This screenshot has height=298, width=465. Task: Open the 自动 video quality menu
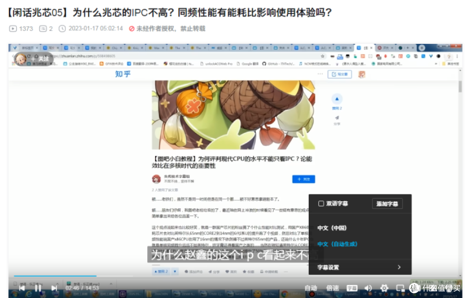(311, 288)
